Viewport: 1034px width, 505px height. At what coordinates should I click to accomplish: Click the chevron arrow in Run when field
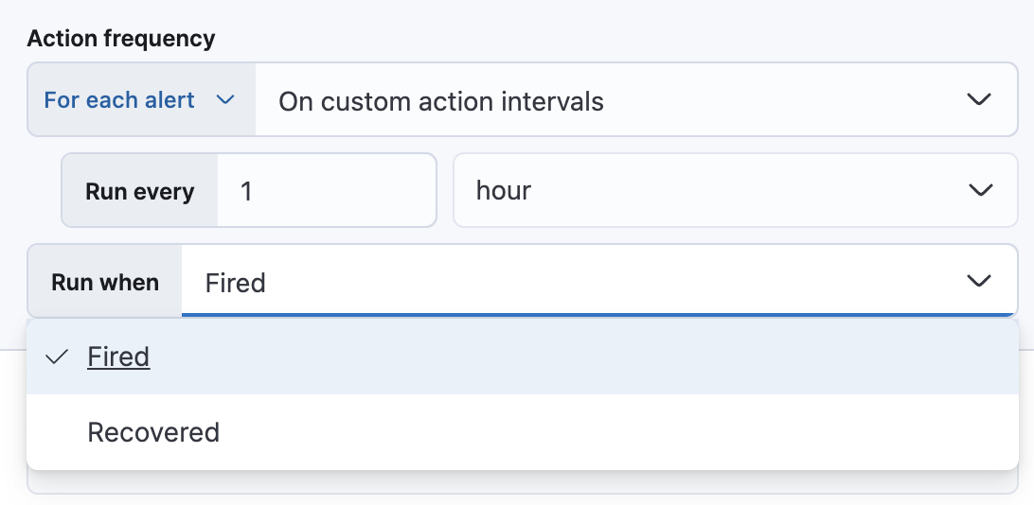pos(978,281)
